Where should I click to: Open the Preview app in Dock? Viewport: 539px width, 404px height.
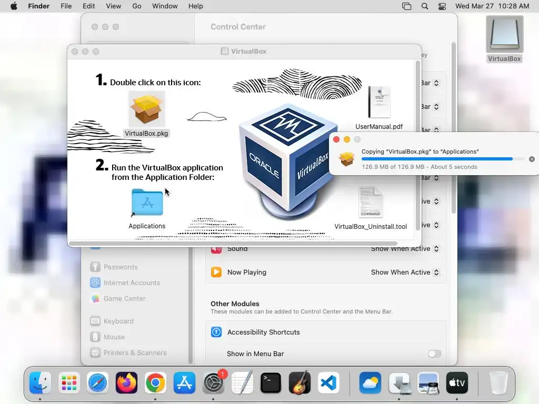click(428, 382)
